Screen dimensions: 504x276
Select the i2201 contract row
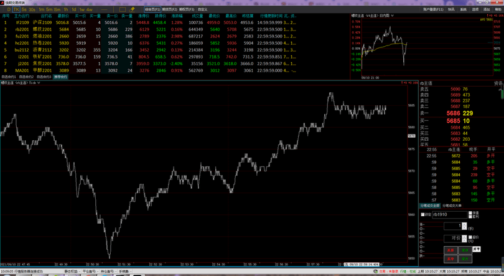(149, 57)
